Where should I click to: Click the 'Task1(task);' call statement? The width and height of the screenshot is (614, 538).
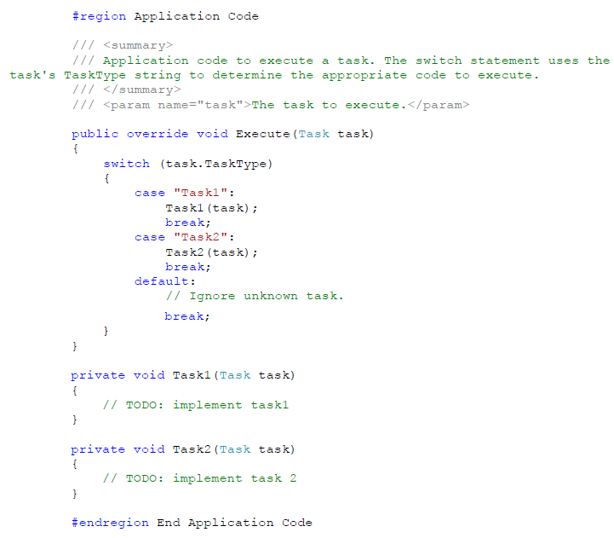click(x=211, y=208)
